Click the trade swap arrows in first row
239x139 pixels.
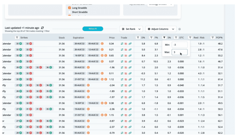click(122, 44)
